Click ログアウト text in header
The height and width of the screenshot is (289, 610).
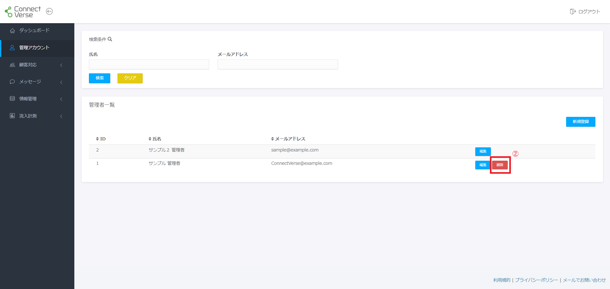(589, 12)
